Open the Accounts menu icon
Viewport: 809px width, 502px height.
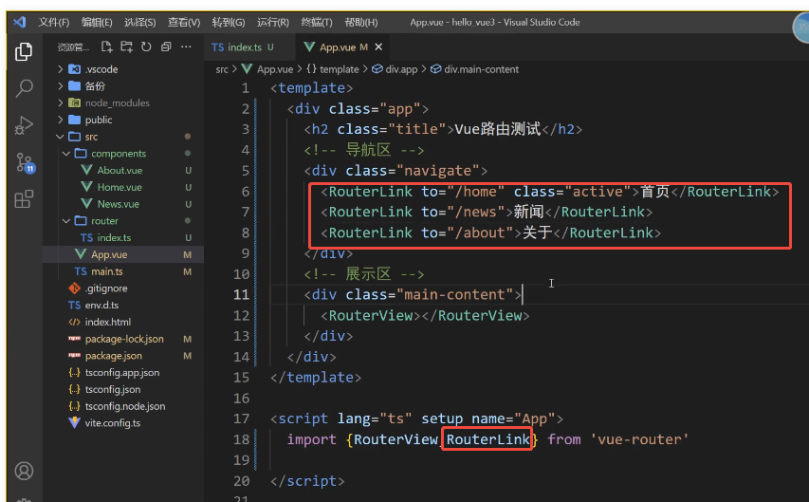click(24, 471)
